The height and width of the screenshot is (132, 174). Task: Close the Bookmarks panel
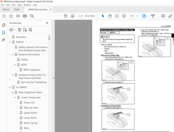coord(47,23)
